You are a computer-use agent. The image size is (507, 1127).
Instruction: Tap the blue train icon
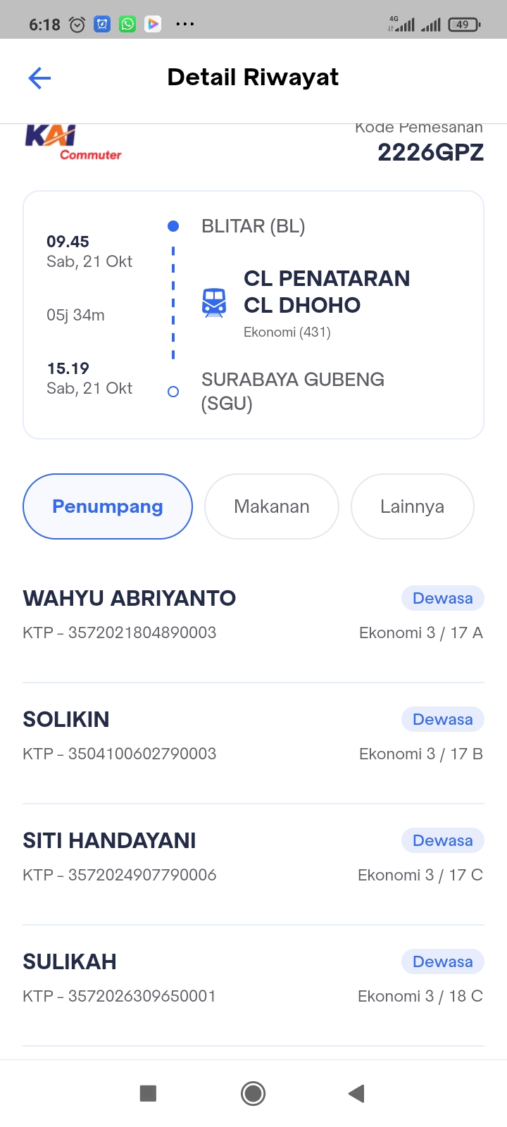click(214, 303)
